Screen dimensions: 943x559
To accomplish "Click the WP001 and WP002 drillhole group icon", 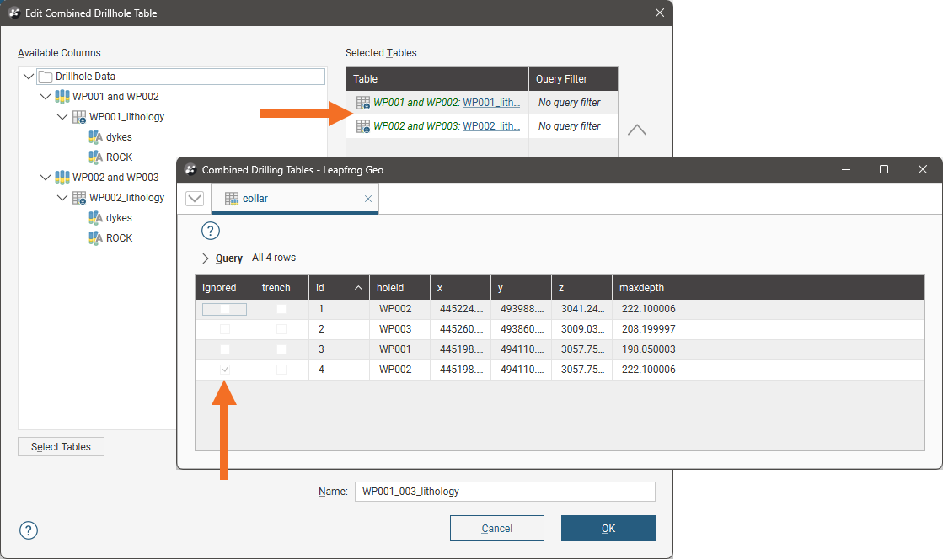I will tap(62, 97).
